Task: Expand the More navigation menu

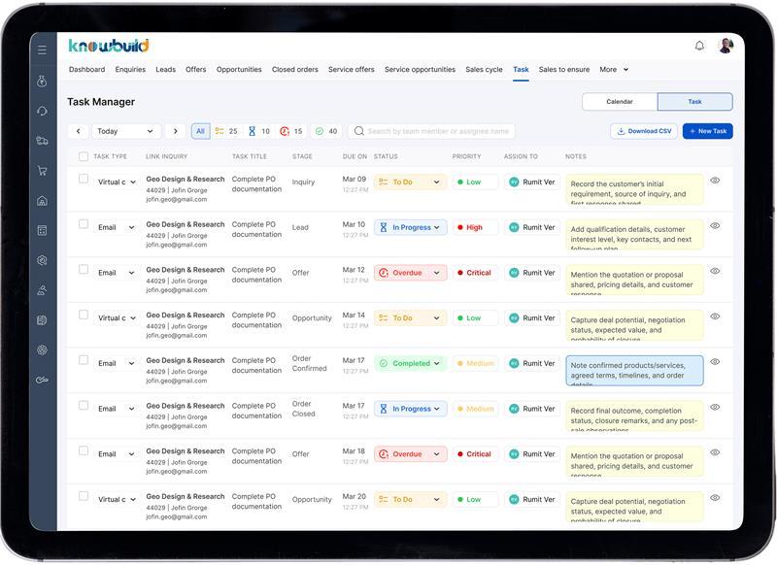Action: [x=614, y=69]
